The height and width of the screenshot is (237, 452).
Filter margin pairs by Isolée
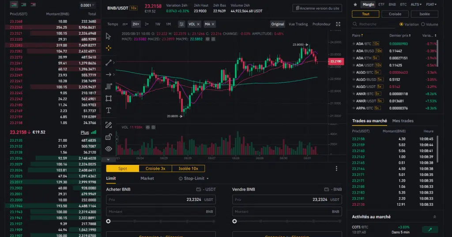pyautogui.click(x=424, y=14)
